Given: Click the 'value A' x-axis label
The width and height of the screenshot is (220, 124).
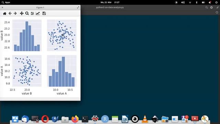Looking at the screenshot, I should [62, 93].
